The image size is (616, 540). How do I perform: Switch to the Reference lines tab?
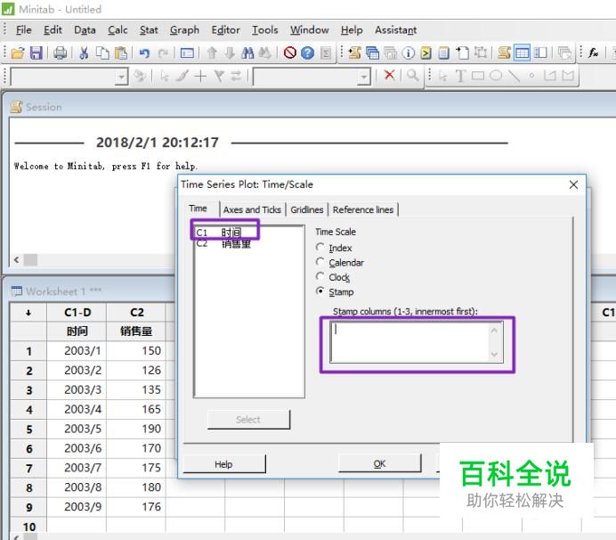point(363,209)
